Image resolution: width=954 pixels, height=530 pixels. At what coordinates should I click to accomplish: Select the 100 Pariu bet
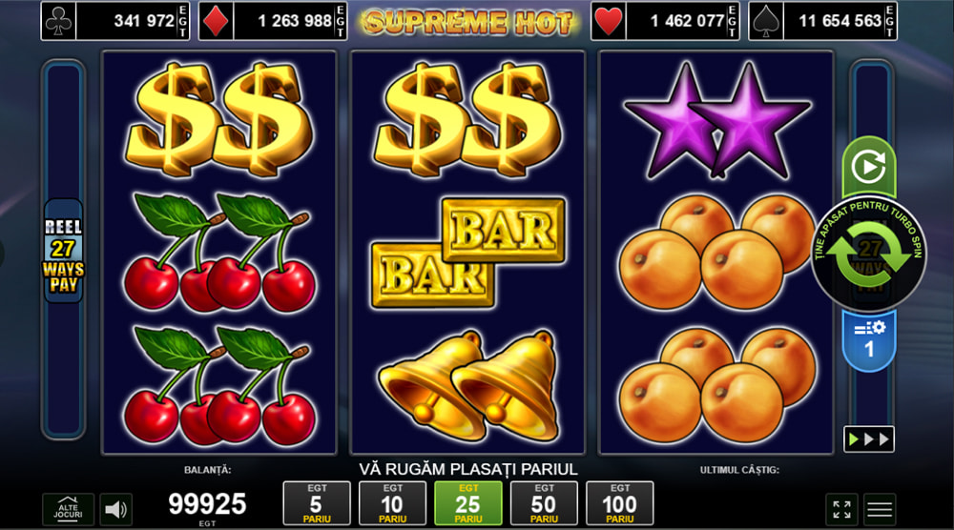[619, 503]
